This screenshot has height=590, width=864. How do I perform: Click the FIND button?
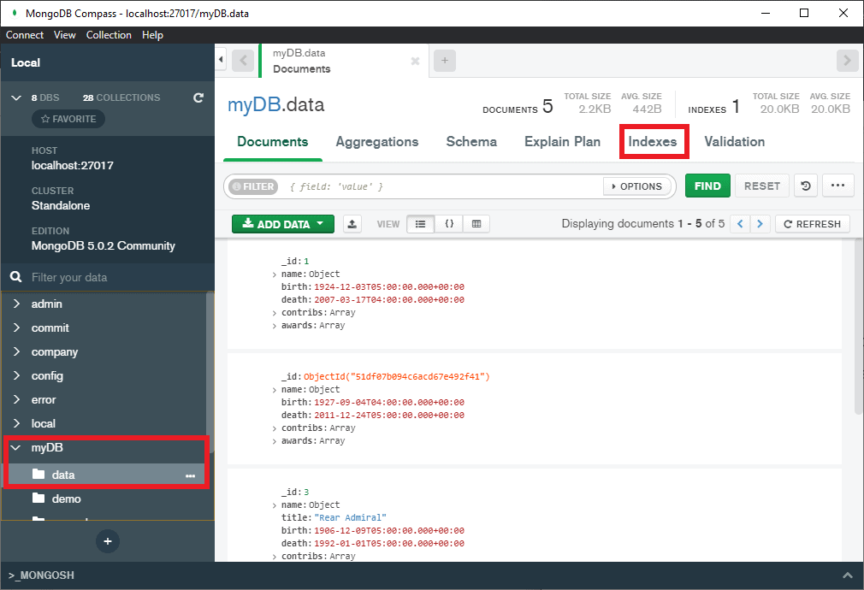click(707, 186)
